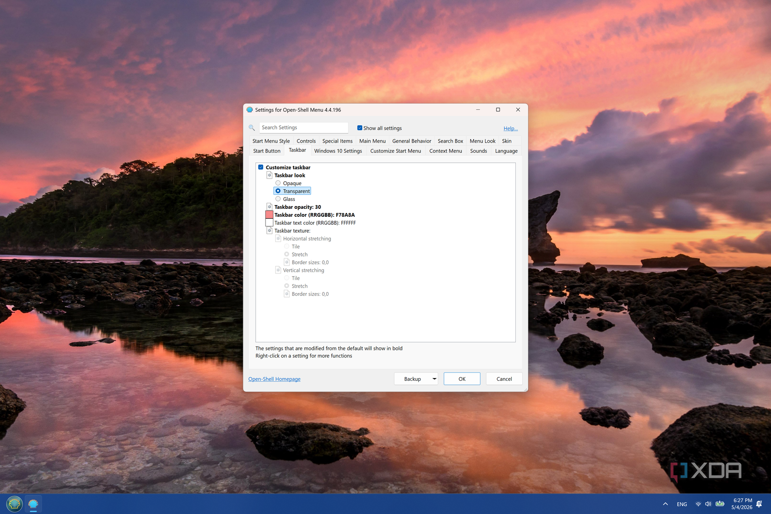Click the Cancel button
The width and height of the screenshot is (771, 514).
504,379
